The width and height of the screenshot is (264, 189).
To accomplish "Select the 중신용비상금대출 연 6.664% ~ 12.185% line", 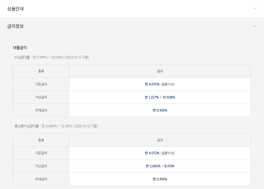I will (55, 126).
